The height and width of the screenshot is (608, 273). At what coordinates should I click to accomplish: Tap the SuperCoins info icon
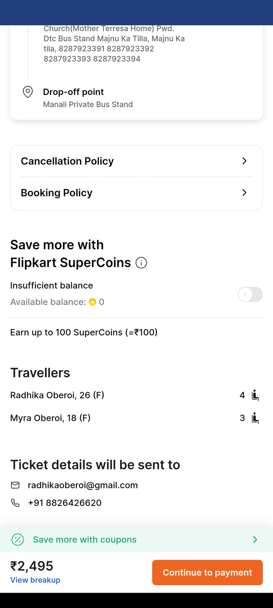[141, 263]
